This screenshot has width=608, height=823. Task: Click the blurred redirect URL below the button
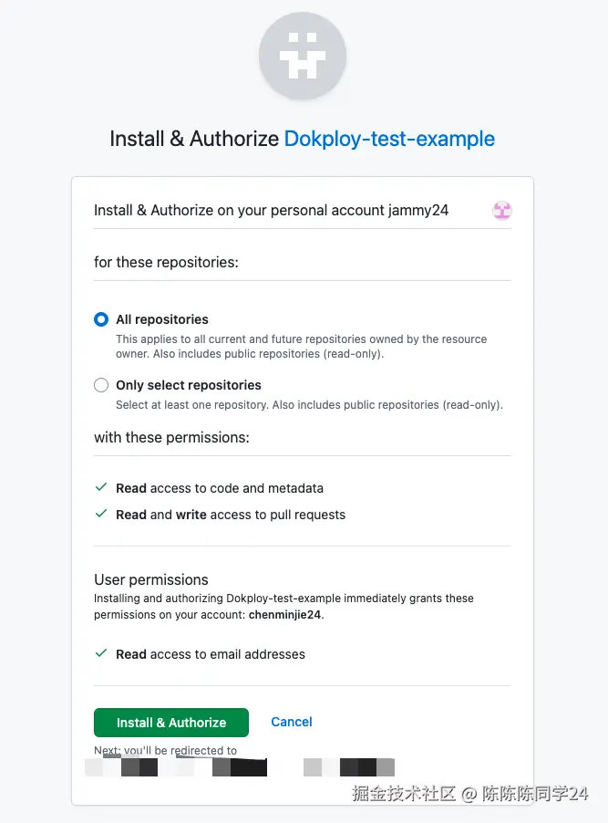(240, 767)
